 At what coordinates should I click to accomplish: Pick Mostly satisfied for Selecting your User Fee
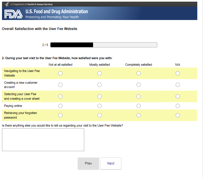pos(99,96)
